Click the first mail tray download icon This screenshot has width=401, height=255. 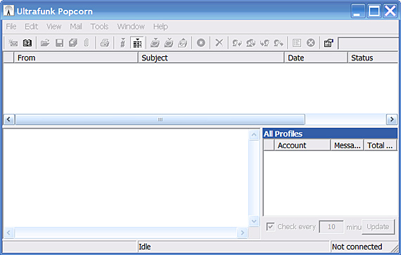[155, 43]
